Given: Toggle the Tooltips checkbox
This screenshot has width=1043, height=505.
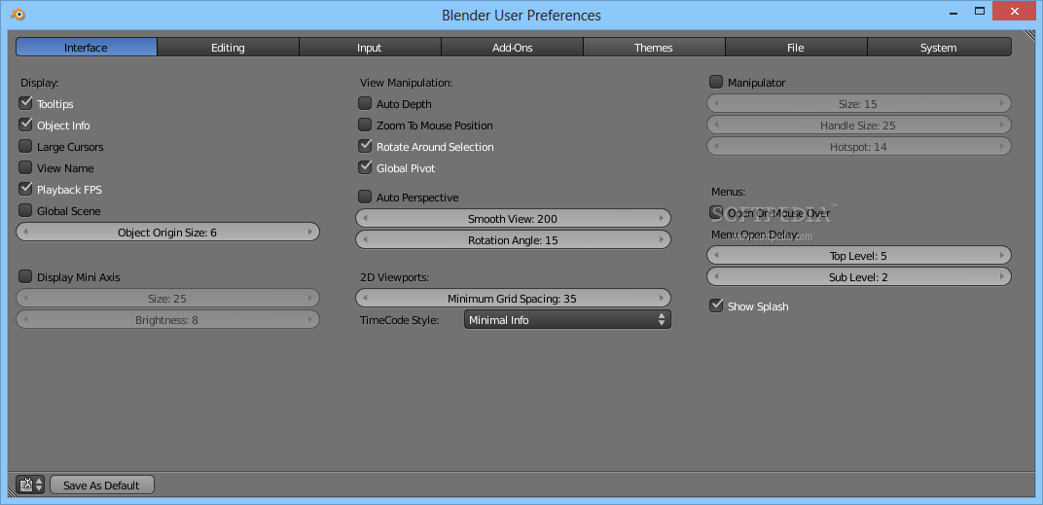Looking at the screenshot, I should tap(25, 104).
